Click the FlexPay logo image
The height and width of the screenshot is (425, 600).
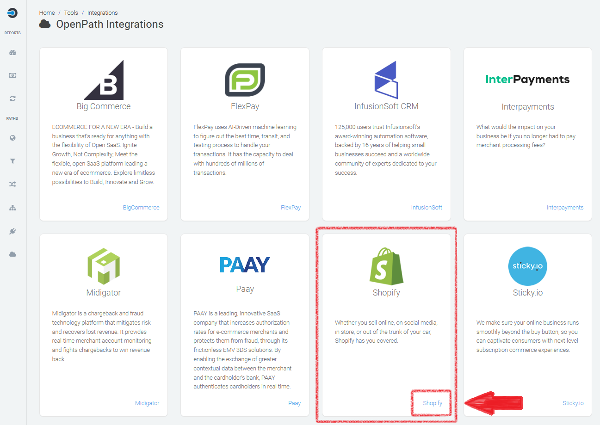pos(245,80)
